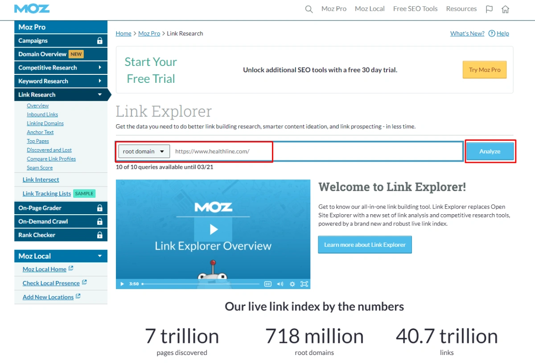Click Learn more about Link Explorer
Screen dimensions: 535x363
[365, 245]
